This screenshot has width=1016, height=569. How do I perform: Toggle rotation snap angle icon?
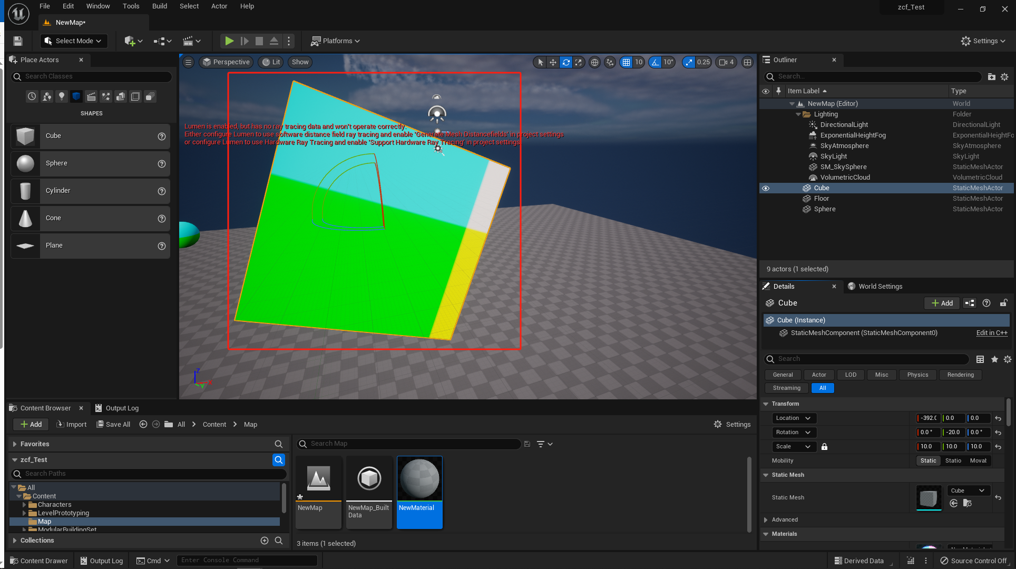click(655, 62)
